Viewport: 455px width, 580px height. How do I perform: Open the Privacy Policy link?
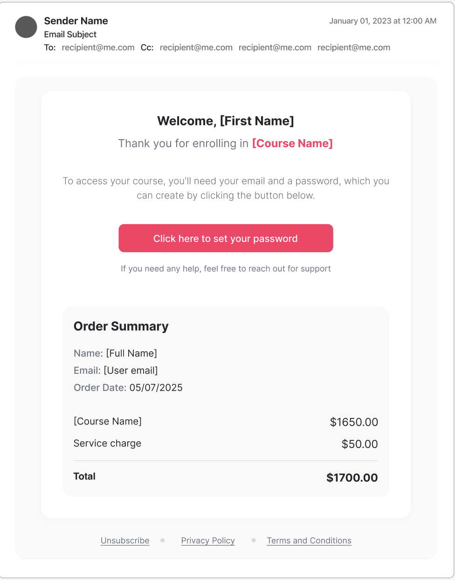click(208, 541)
